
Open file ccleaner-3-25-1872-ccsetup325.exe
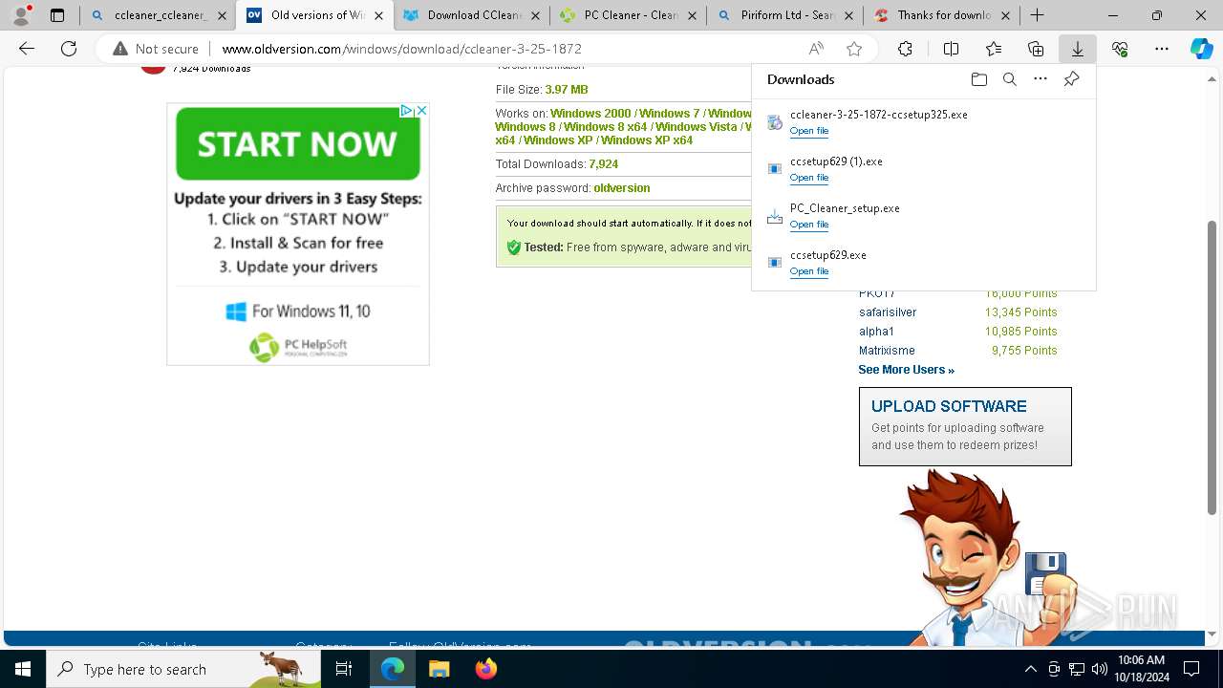(x=808, y=131)
